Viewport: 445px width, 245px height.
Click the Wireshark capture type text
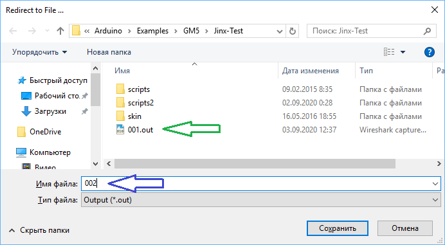point(393,130)
